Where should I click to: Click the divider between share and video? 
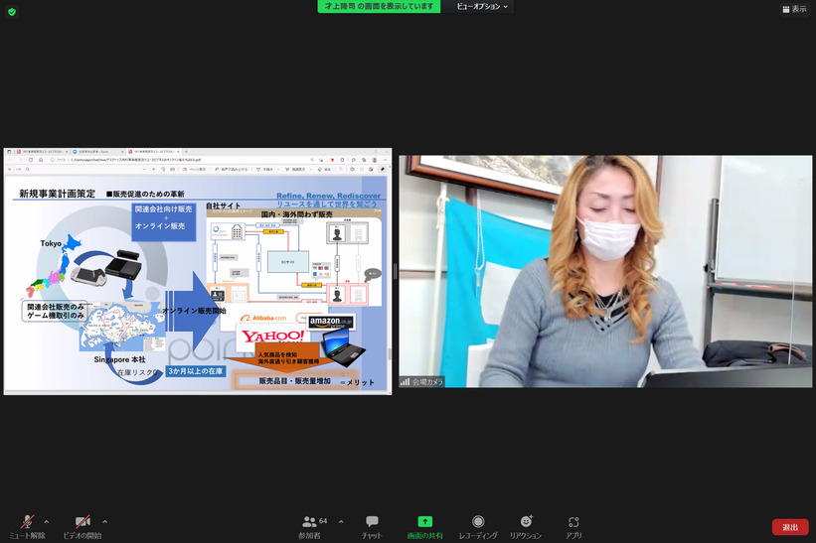click(396, 271)
